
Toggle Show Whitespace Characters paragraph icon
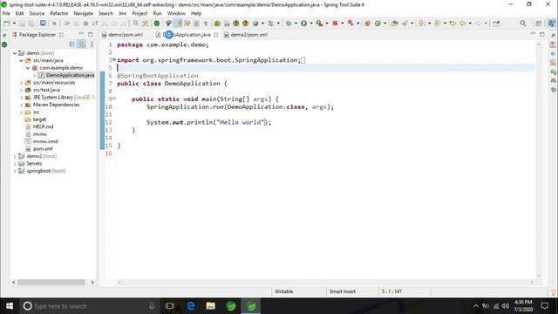pyautogui.click(x=206, y=24)
